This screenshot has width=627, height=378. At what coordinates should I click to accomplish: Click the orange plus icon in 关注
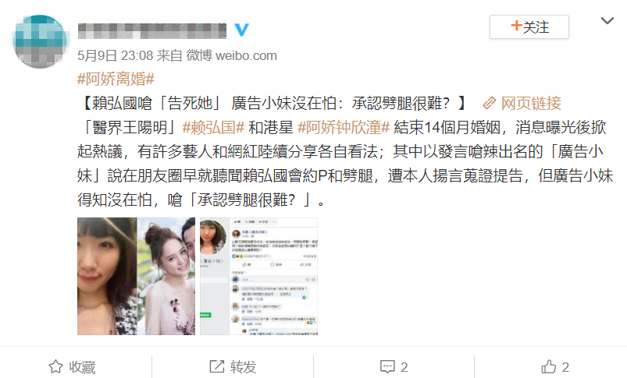coord(516,26)
